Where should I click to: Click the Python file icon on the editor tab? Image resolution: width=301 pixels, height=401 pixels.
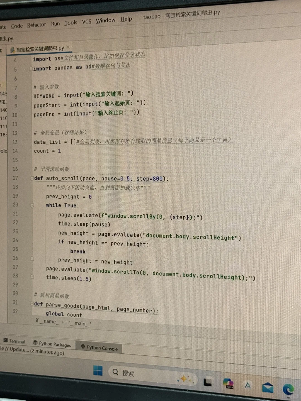pos(12,50)
